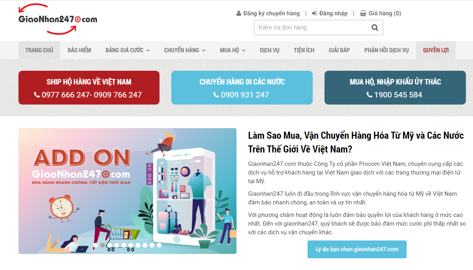Click Lý do bạn chọn giaonhan247.com button
The image size is (473, 270).
(x=357, y=249)
